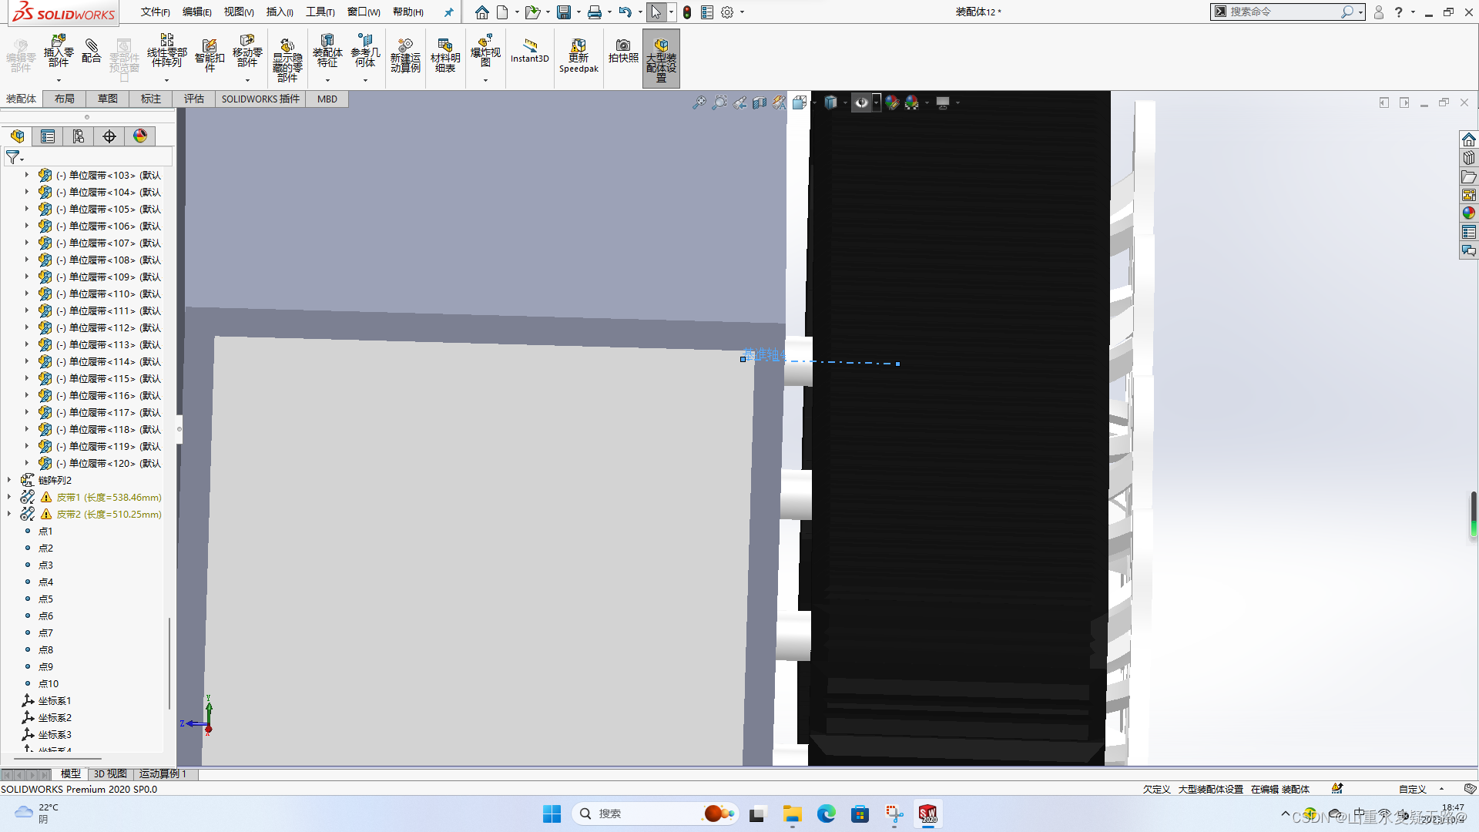Image resolution: width=1479 pixels, height=832 pixels.
Task: Open Bill of Materials (材料明细表)
Action: point(445,55)
